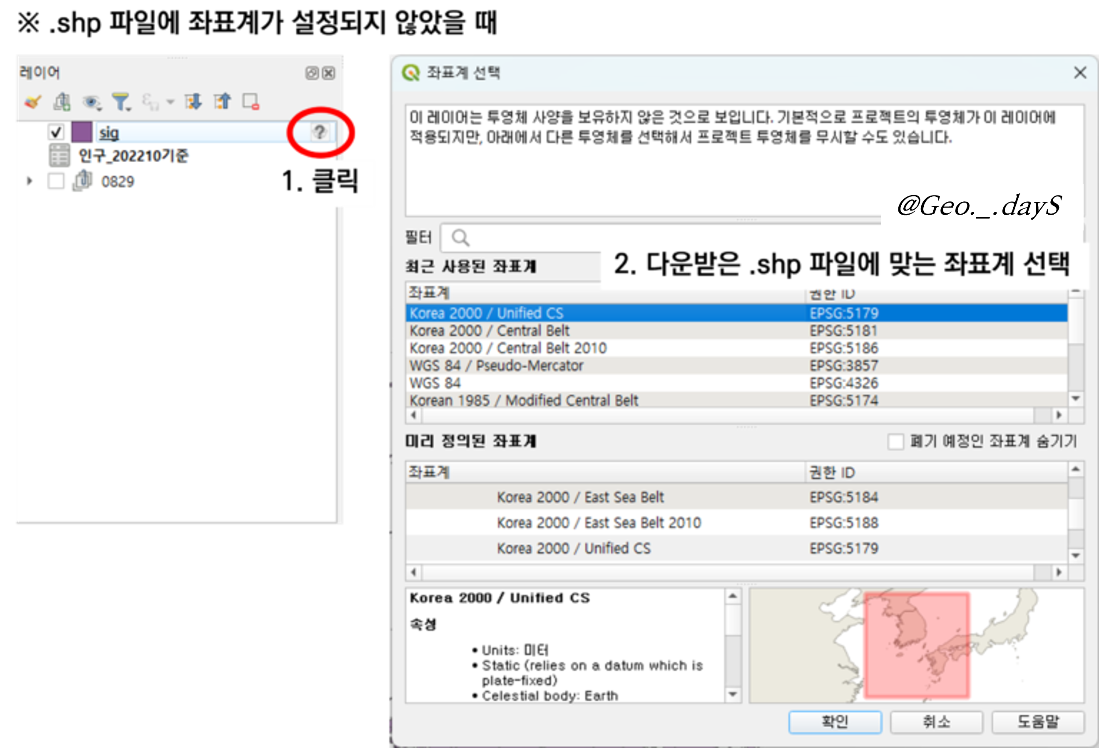Screen dimensions: 1099x748
Task: Click up arrow of CRS properties scrollbar
Action: click(x=733, y=596)
